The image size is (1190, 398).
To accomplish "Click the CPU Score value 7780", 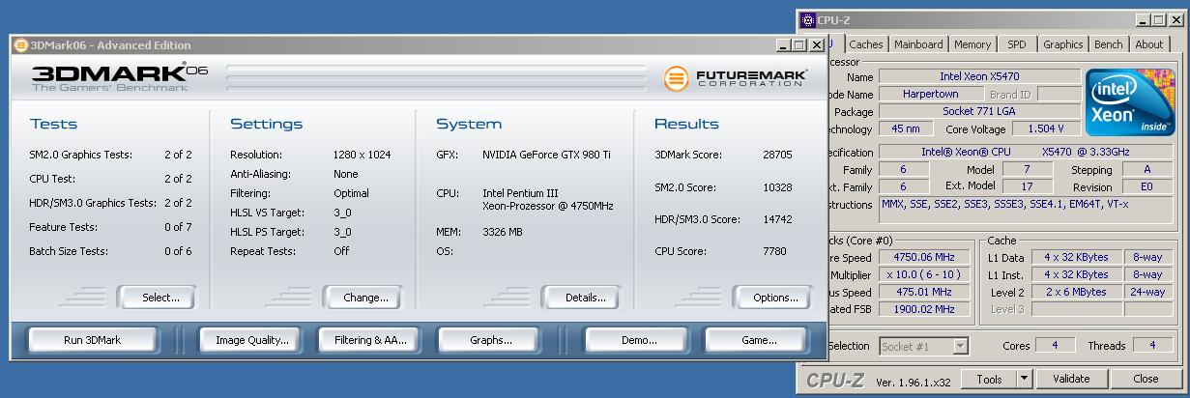I will point(773,252).
